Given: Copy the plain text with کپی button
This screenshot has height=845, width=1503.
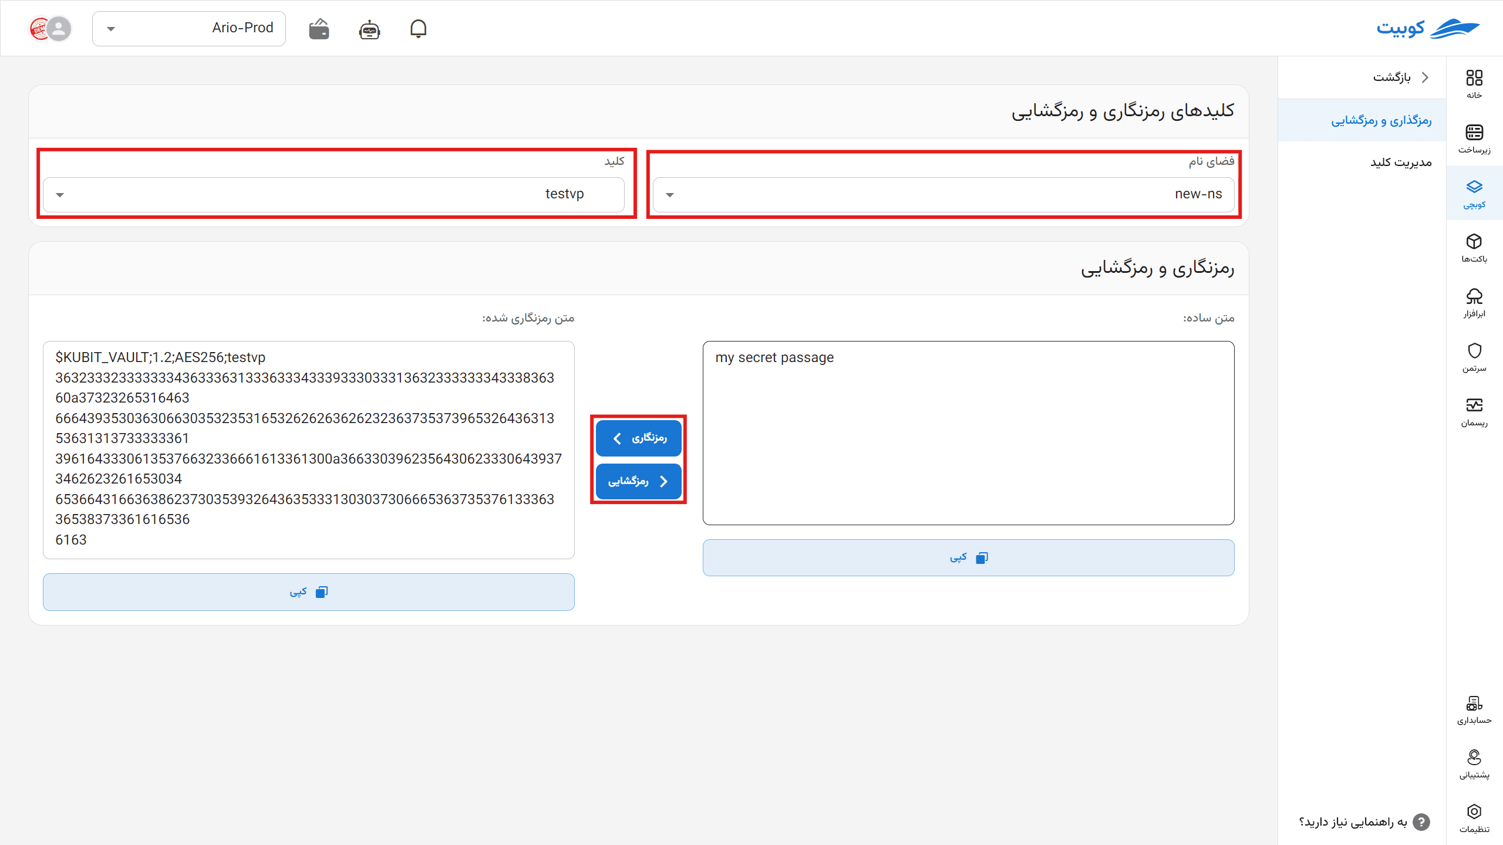Looking at the screenshot, I should pyautogui.click(x=968, y=558).
